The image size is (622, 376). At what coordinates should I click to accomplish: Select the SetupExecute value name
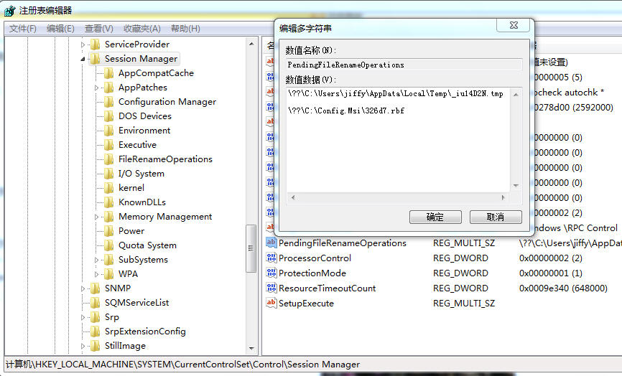[306, 304]
